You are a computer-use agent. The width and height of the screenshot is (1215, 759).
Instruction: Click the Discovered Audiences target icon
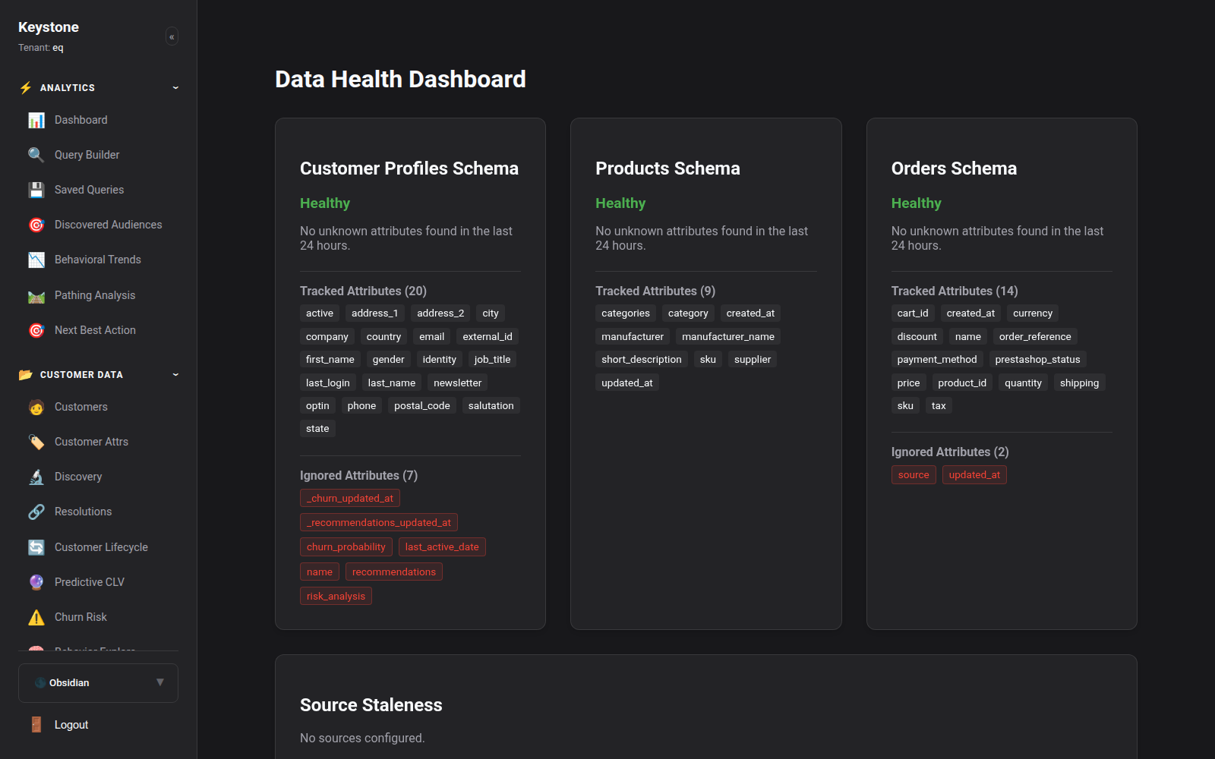tap(36, 225)
